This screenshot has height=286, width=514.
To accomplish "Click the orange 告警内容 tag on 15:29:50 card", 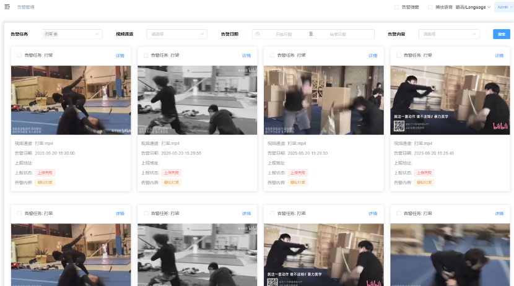I will coord(298,183).
